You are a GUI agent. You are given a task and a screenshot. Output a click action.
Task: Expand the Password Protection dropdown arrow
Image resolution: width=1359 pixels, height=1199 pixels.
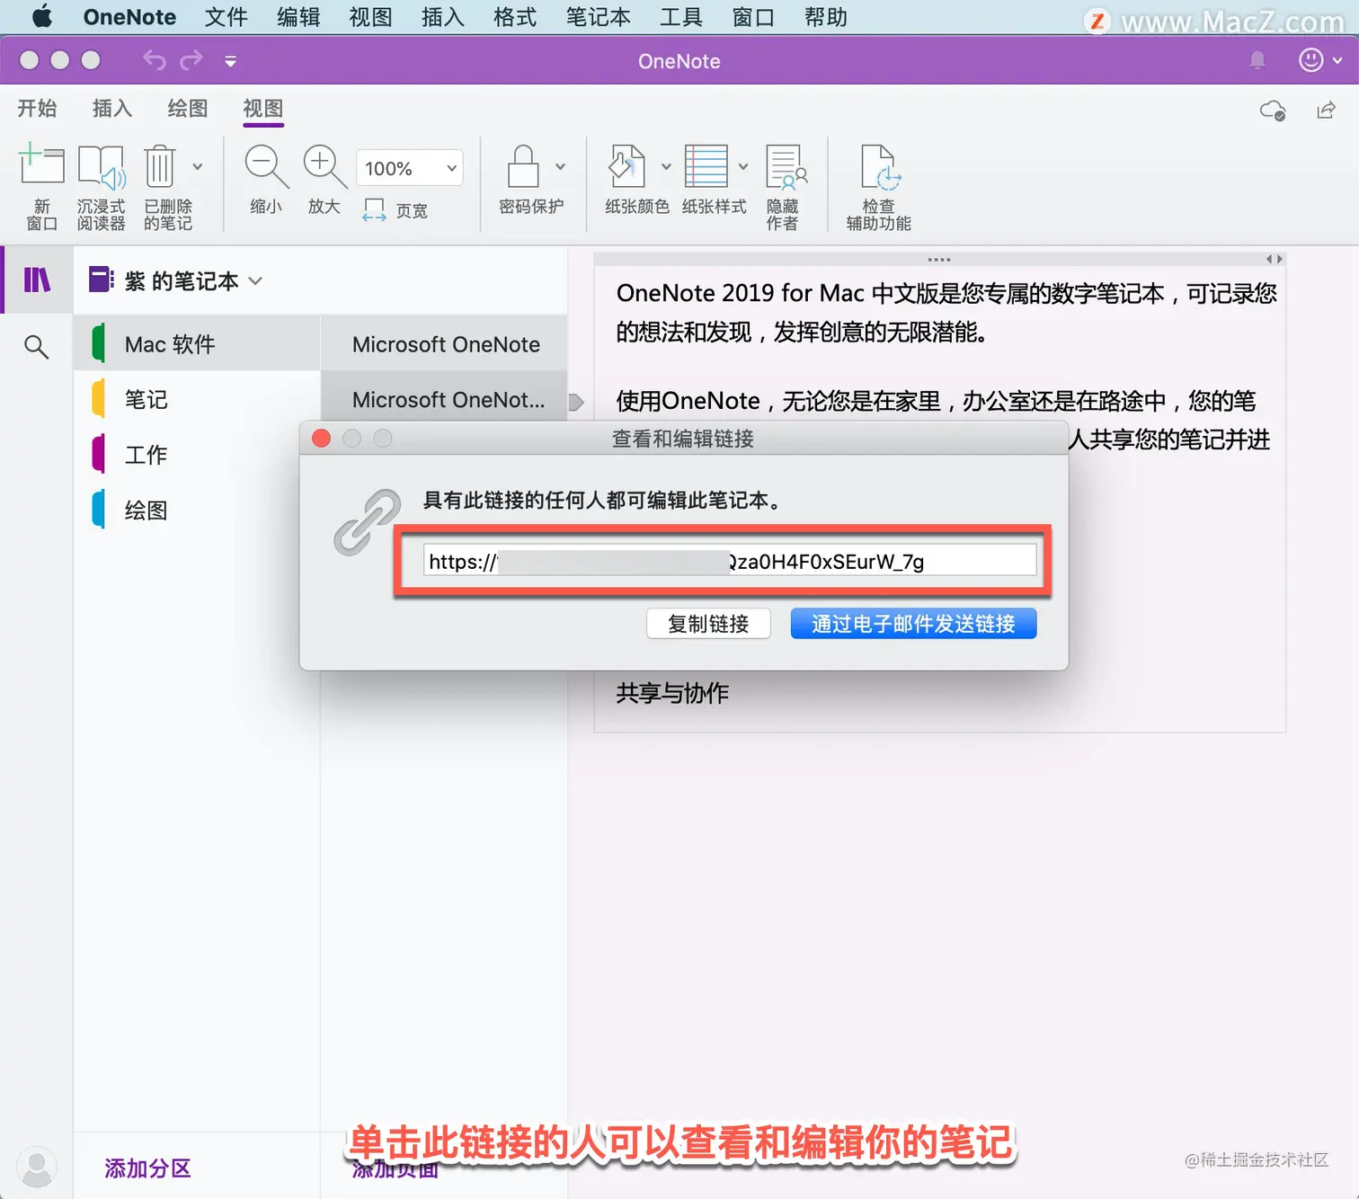tap(561, 166)
